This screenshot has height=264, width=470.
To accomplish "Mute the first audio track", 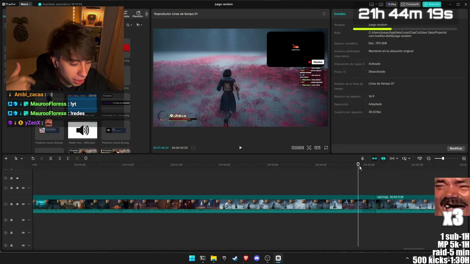I will click(23, 220).
